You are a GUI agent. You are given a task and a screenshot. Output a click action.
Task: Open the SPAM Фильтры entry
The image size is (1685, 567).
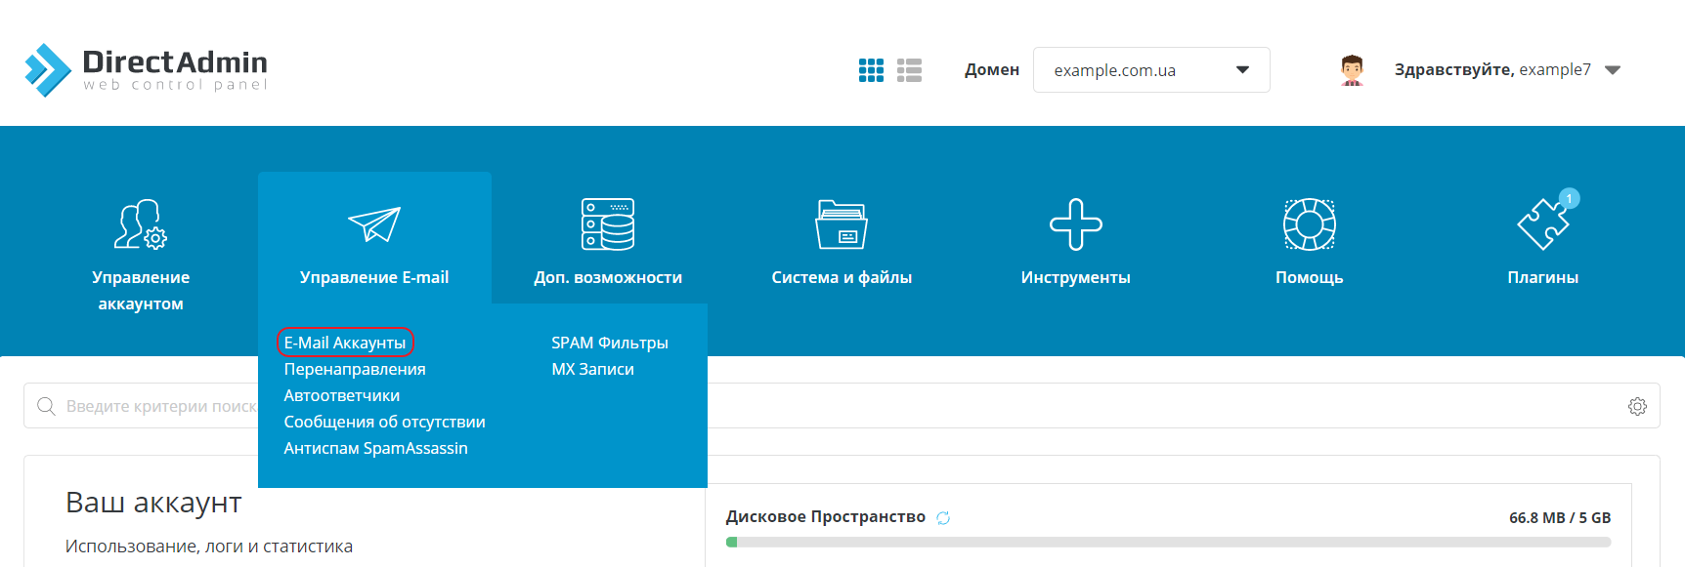(x=609, y=343)
